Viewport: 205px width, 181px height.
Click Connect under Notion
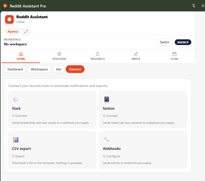tap(112, 116)
